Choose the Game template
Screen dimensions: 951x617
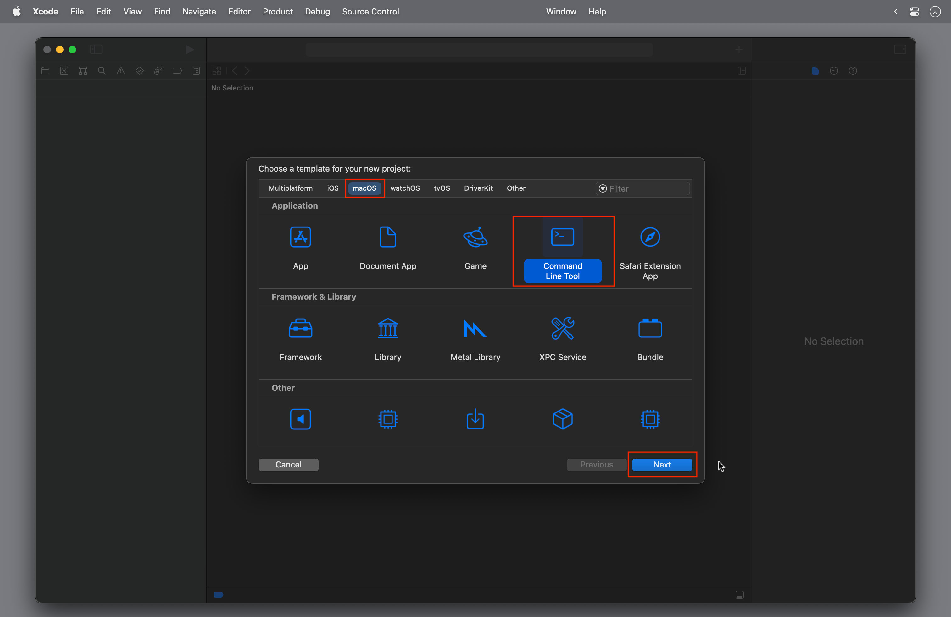(475, 248)
